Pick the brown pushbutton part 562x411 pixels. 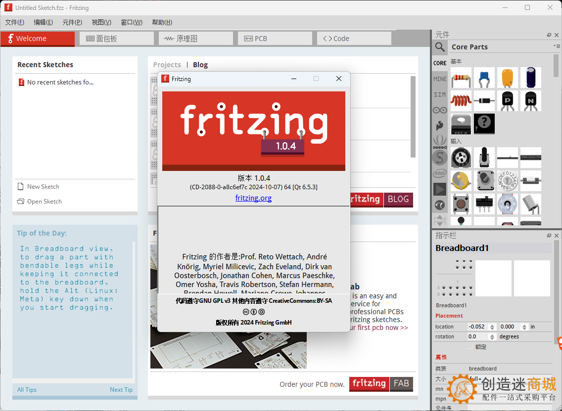point(461,204)
